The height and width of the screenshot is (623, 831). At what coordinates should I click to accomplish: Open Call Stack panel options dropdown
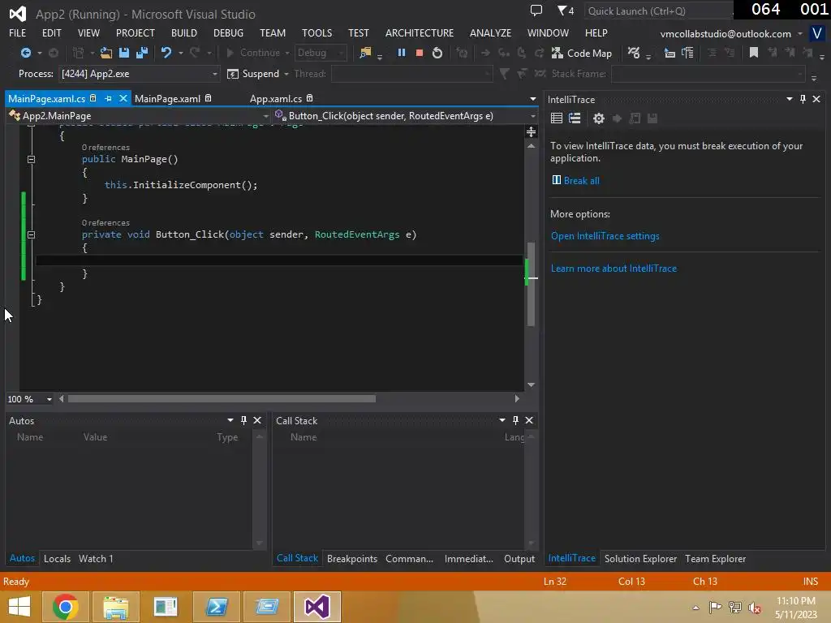coord(502,420)
